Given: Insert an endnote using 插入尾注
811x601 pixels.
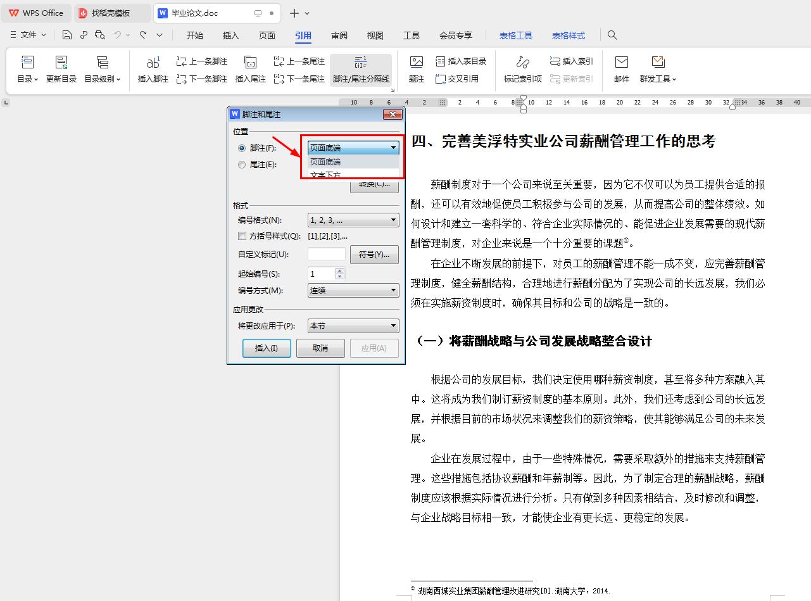Looking at the screenshot, I should pyautogui.click(x=250, y=70).
